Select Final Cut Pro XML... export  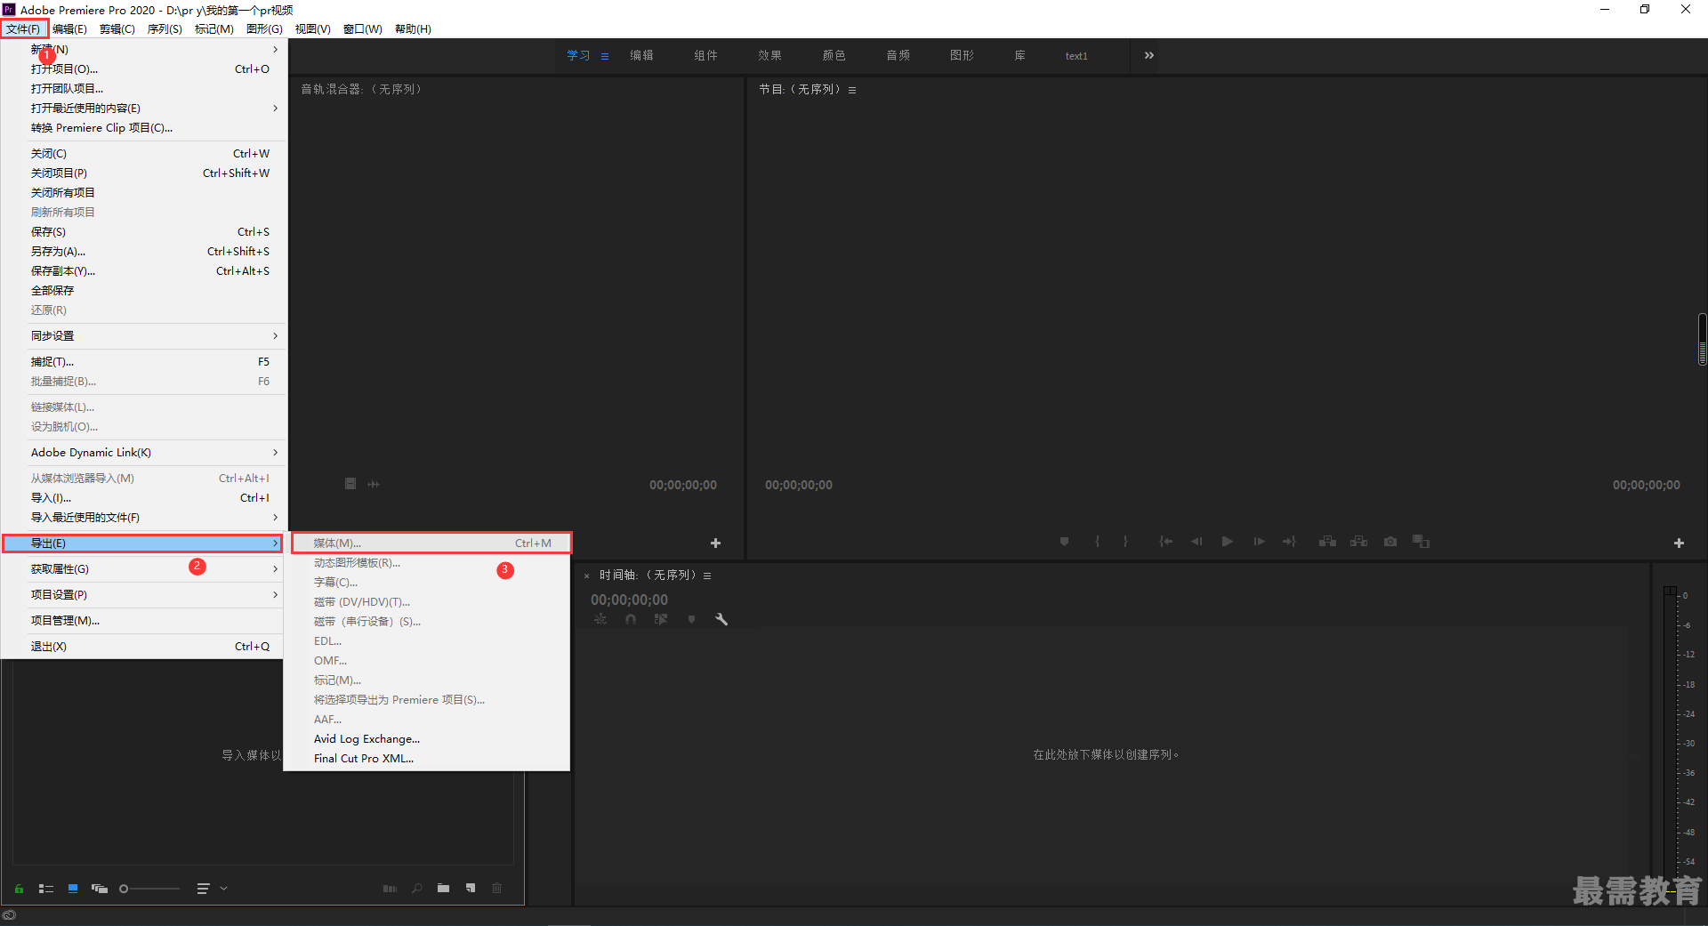[426, 759]
